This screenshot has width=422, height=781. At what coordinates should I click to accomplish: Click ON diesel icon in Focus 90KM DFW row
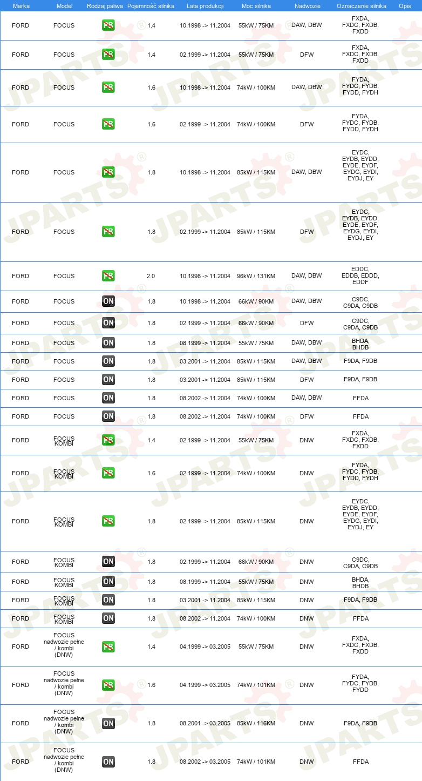coord(108,323)
